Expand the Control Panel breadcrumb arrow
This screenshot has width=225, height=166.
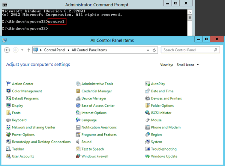click(68, 50)
